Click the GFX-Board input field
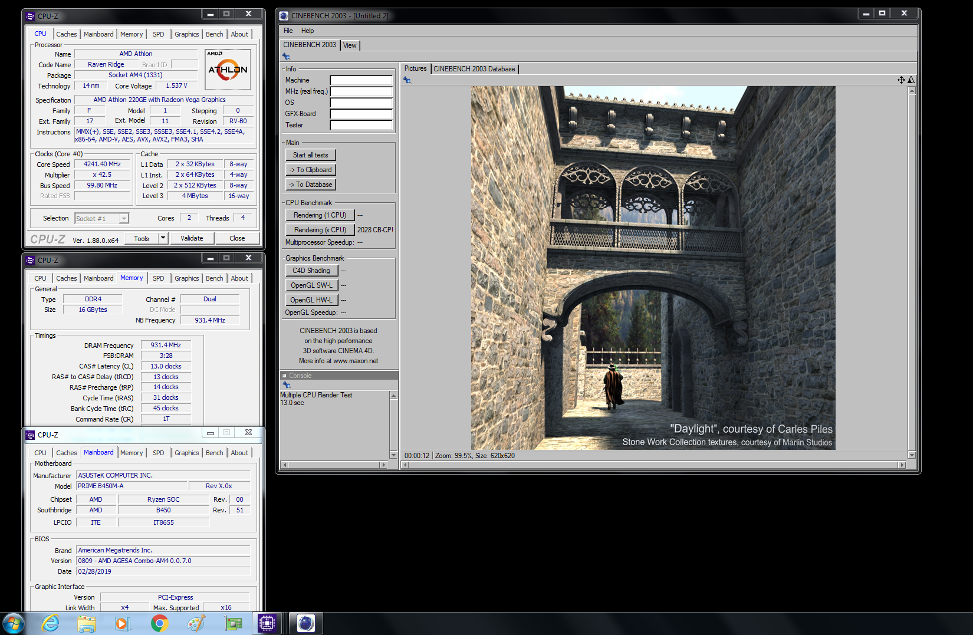Viewport: 973px width, 635px height. (361, 114)
